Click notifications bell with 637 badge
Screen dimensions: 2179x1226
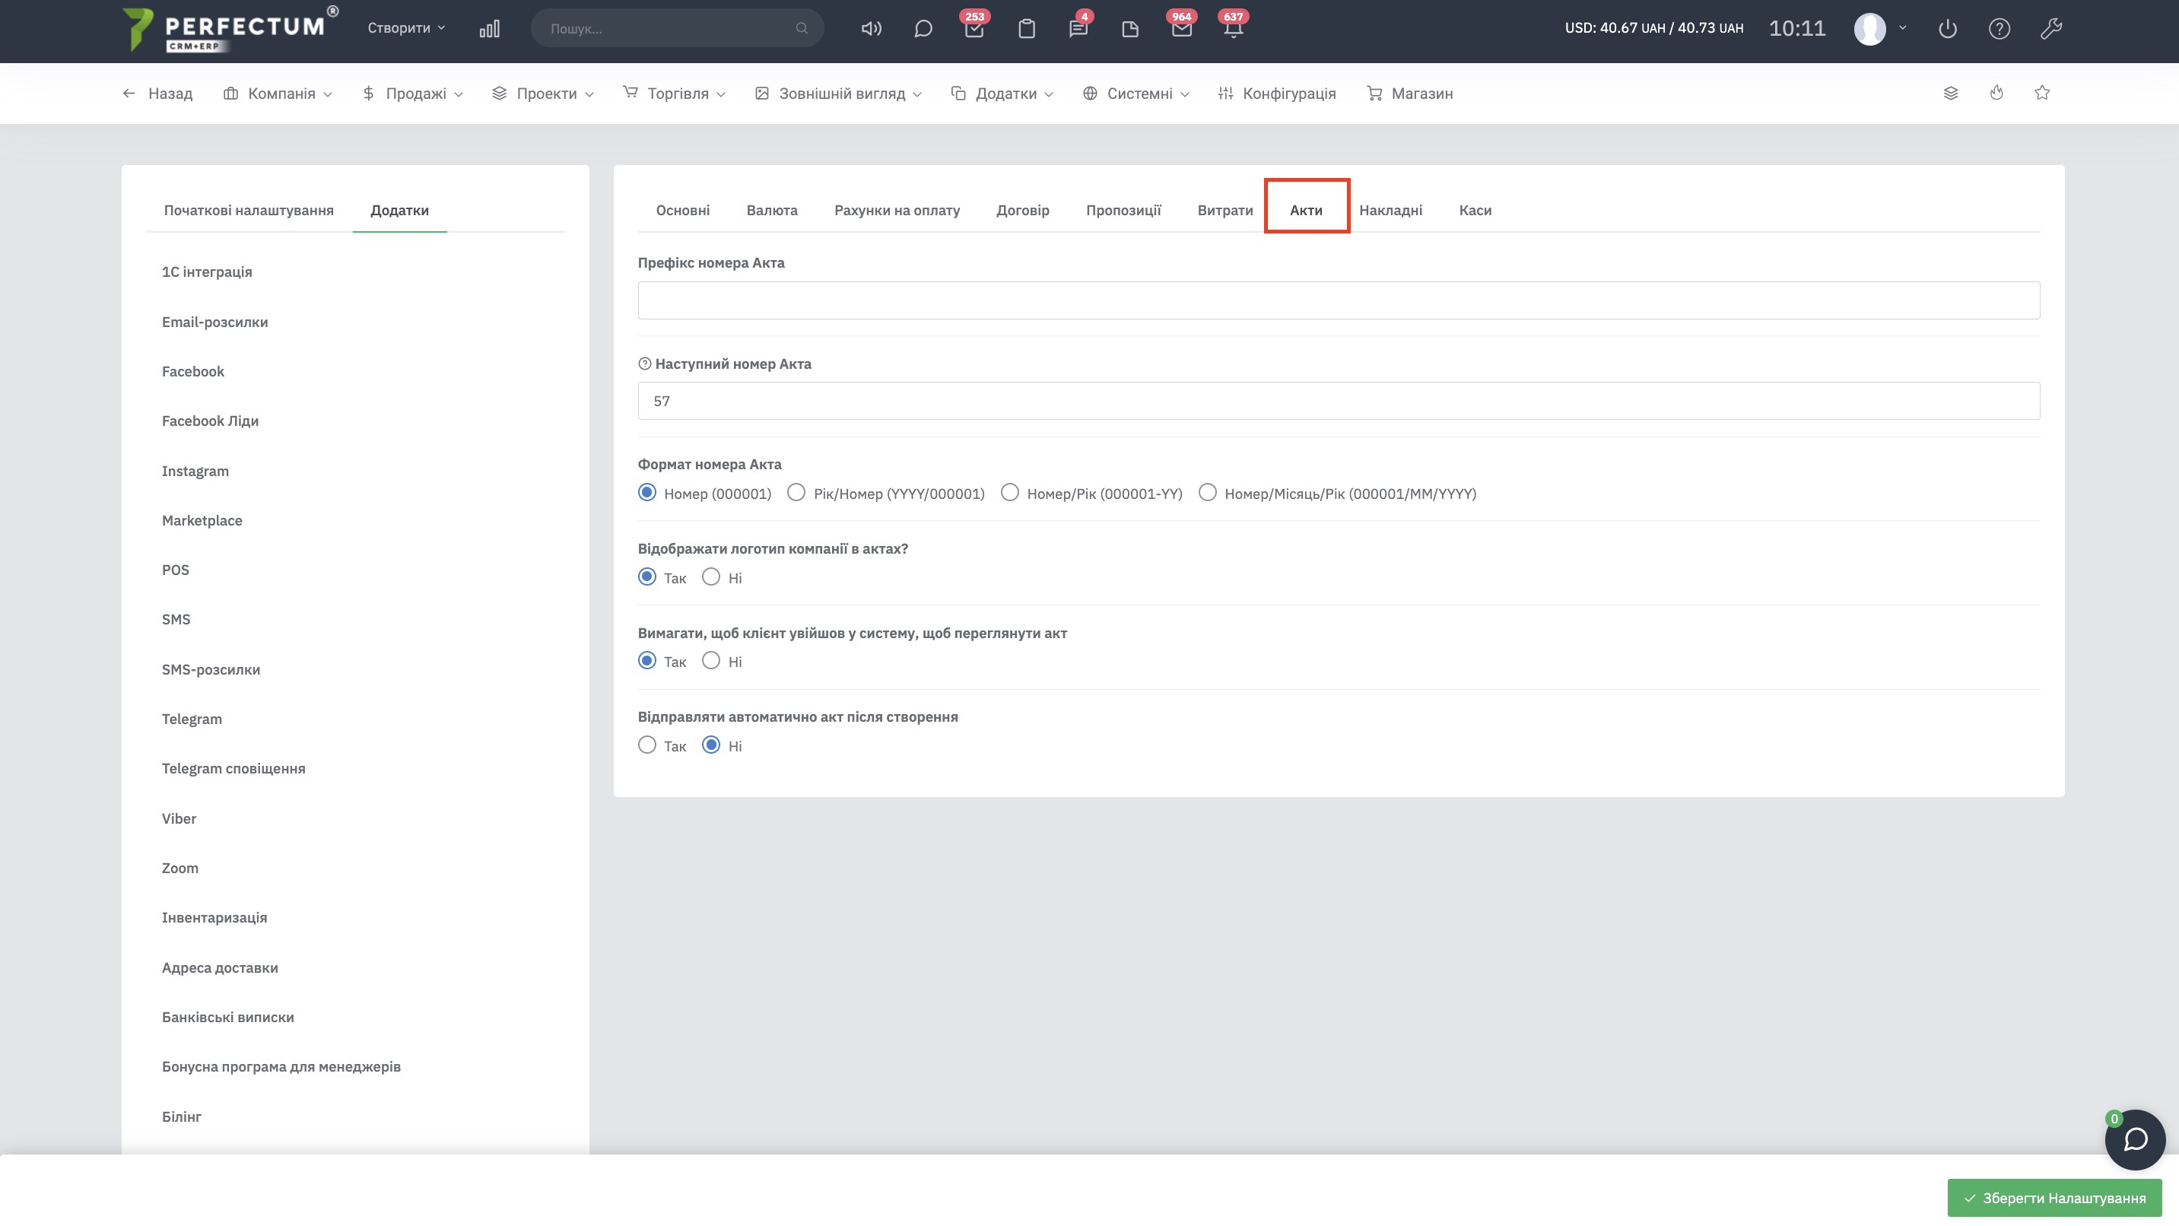tap(1234, 29)
